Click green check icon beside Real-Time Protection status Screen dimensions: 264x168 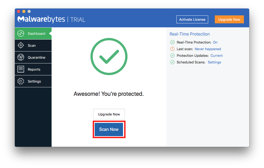pos(172,42)
